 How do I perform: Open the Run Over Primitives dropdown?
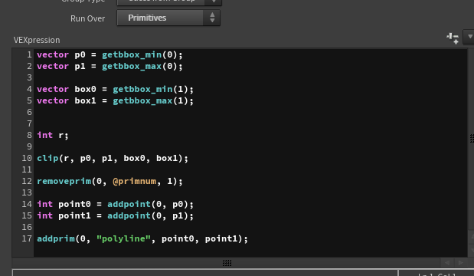pyautogui.click(x=168, y=18)
